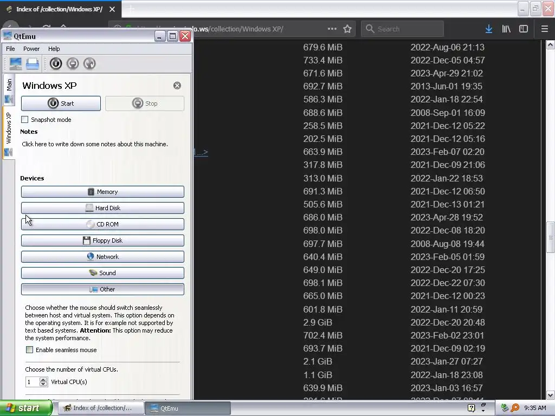Expand the Hard Disk device section
Image resolution: width=555 pixels, height=416 pixels.
(x=102, y=208)
